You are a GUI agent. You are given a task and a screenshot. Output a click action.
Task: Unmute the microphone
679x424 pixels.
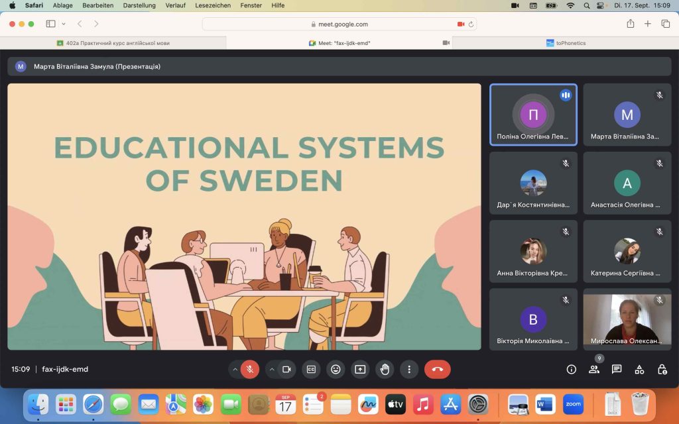coord(250,369)
